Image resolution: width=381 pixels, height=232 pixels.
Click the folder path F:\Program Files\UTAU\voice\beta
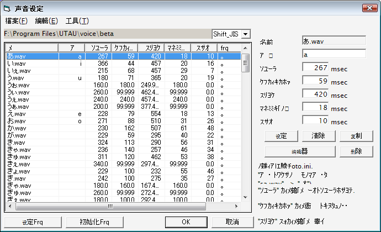(59, 34)
